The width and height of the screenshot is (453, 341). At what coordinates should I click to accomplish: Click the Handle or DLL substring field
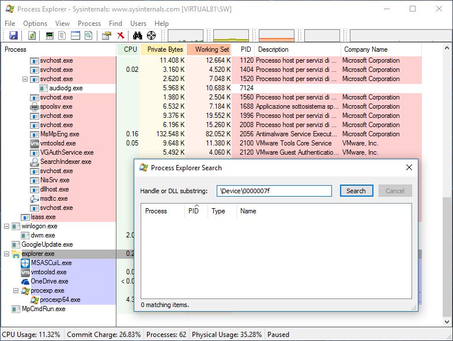(x=274, y=191)
